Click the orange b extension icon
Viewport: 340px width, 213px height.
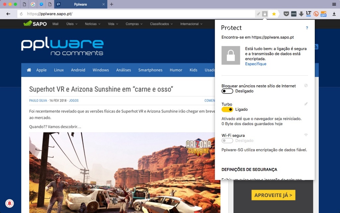coord(316,14)
